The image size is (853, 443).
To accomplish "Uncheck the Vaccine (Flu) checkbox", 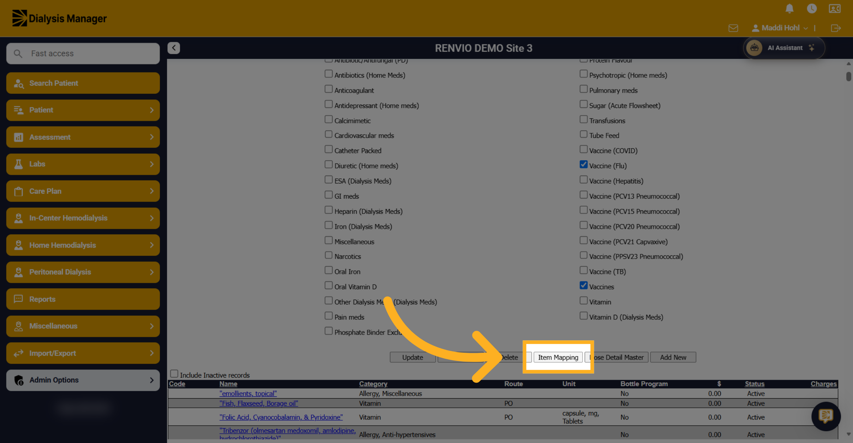I will [583, 164].
